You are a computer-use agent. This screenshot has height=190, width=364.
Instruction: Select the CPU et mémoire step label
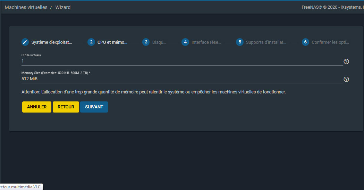coord(112,42)
